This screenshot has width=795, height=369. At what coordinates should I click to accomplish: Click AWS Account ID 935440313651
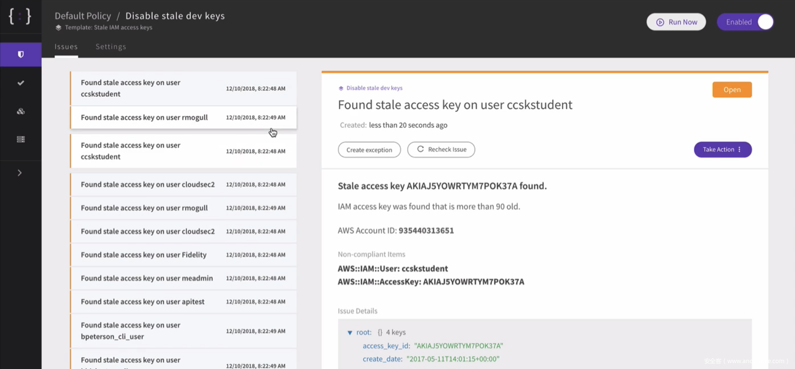[396, 231]
